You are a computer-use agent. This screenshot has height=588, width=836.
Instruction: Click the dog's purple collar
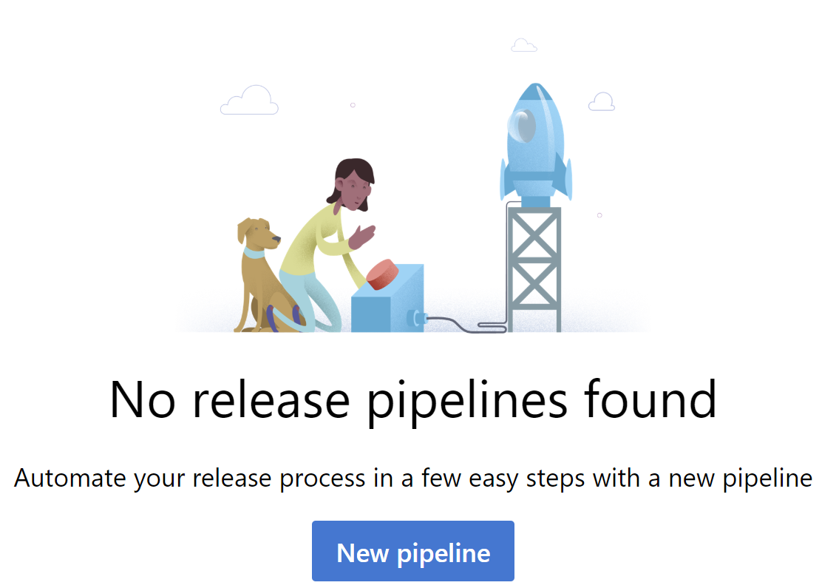255,251
